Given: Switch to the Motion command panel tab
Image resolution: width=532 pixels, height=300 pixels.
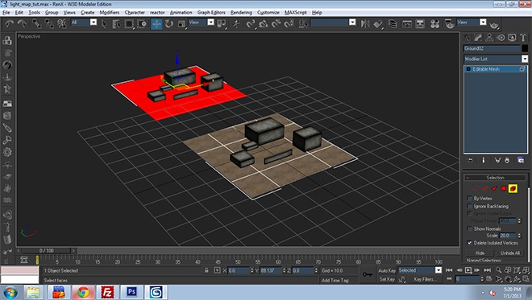Looking at the screenshot, I should tap(501, 38).
